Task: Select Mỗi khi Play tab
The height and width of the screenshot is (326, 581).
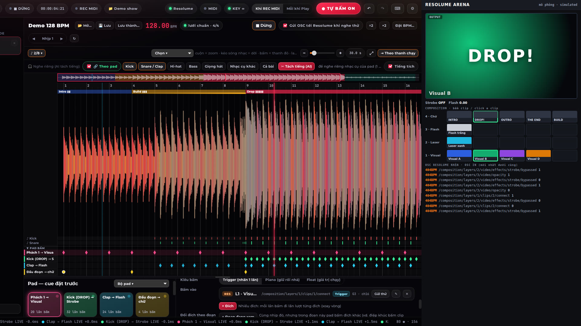Action: click(298, 8)
